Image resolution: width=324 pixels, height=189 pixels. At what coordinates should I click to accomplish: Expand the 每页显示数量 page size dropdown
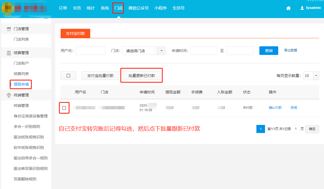(x=311, y=76)
